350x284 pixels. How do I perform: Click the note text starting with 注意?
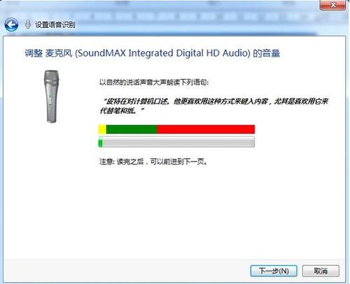click(x=153, y=162)
